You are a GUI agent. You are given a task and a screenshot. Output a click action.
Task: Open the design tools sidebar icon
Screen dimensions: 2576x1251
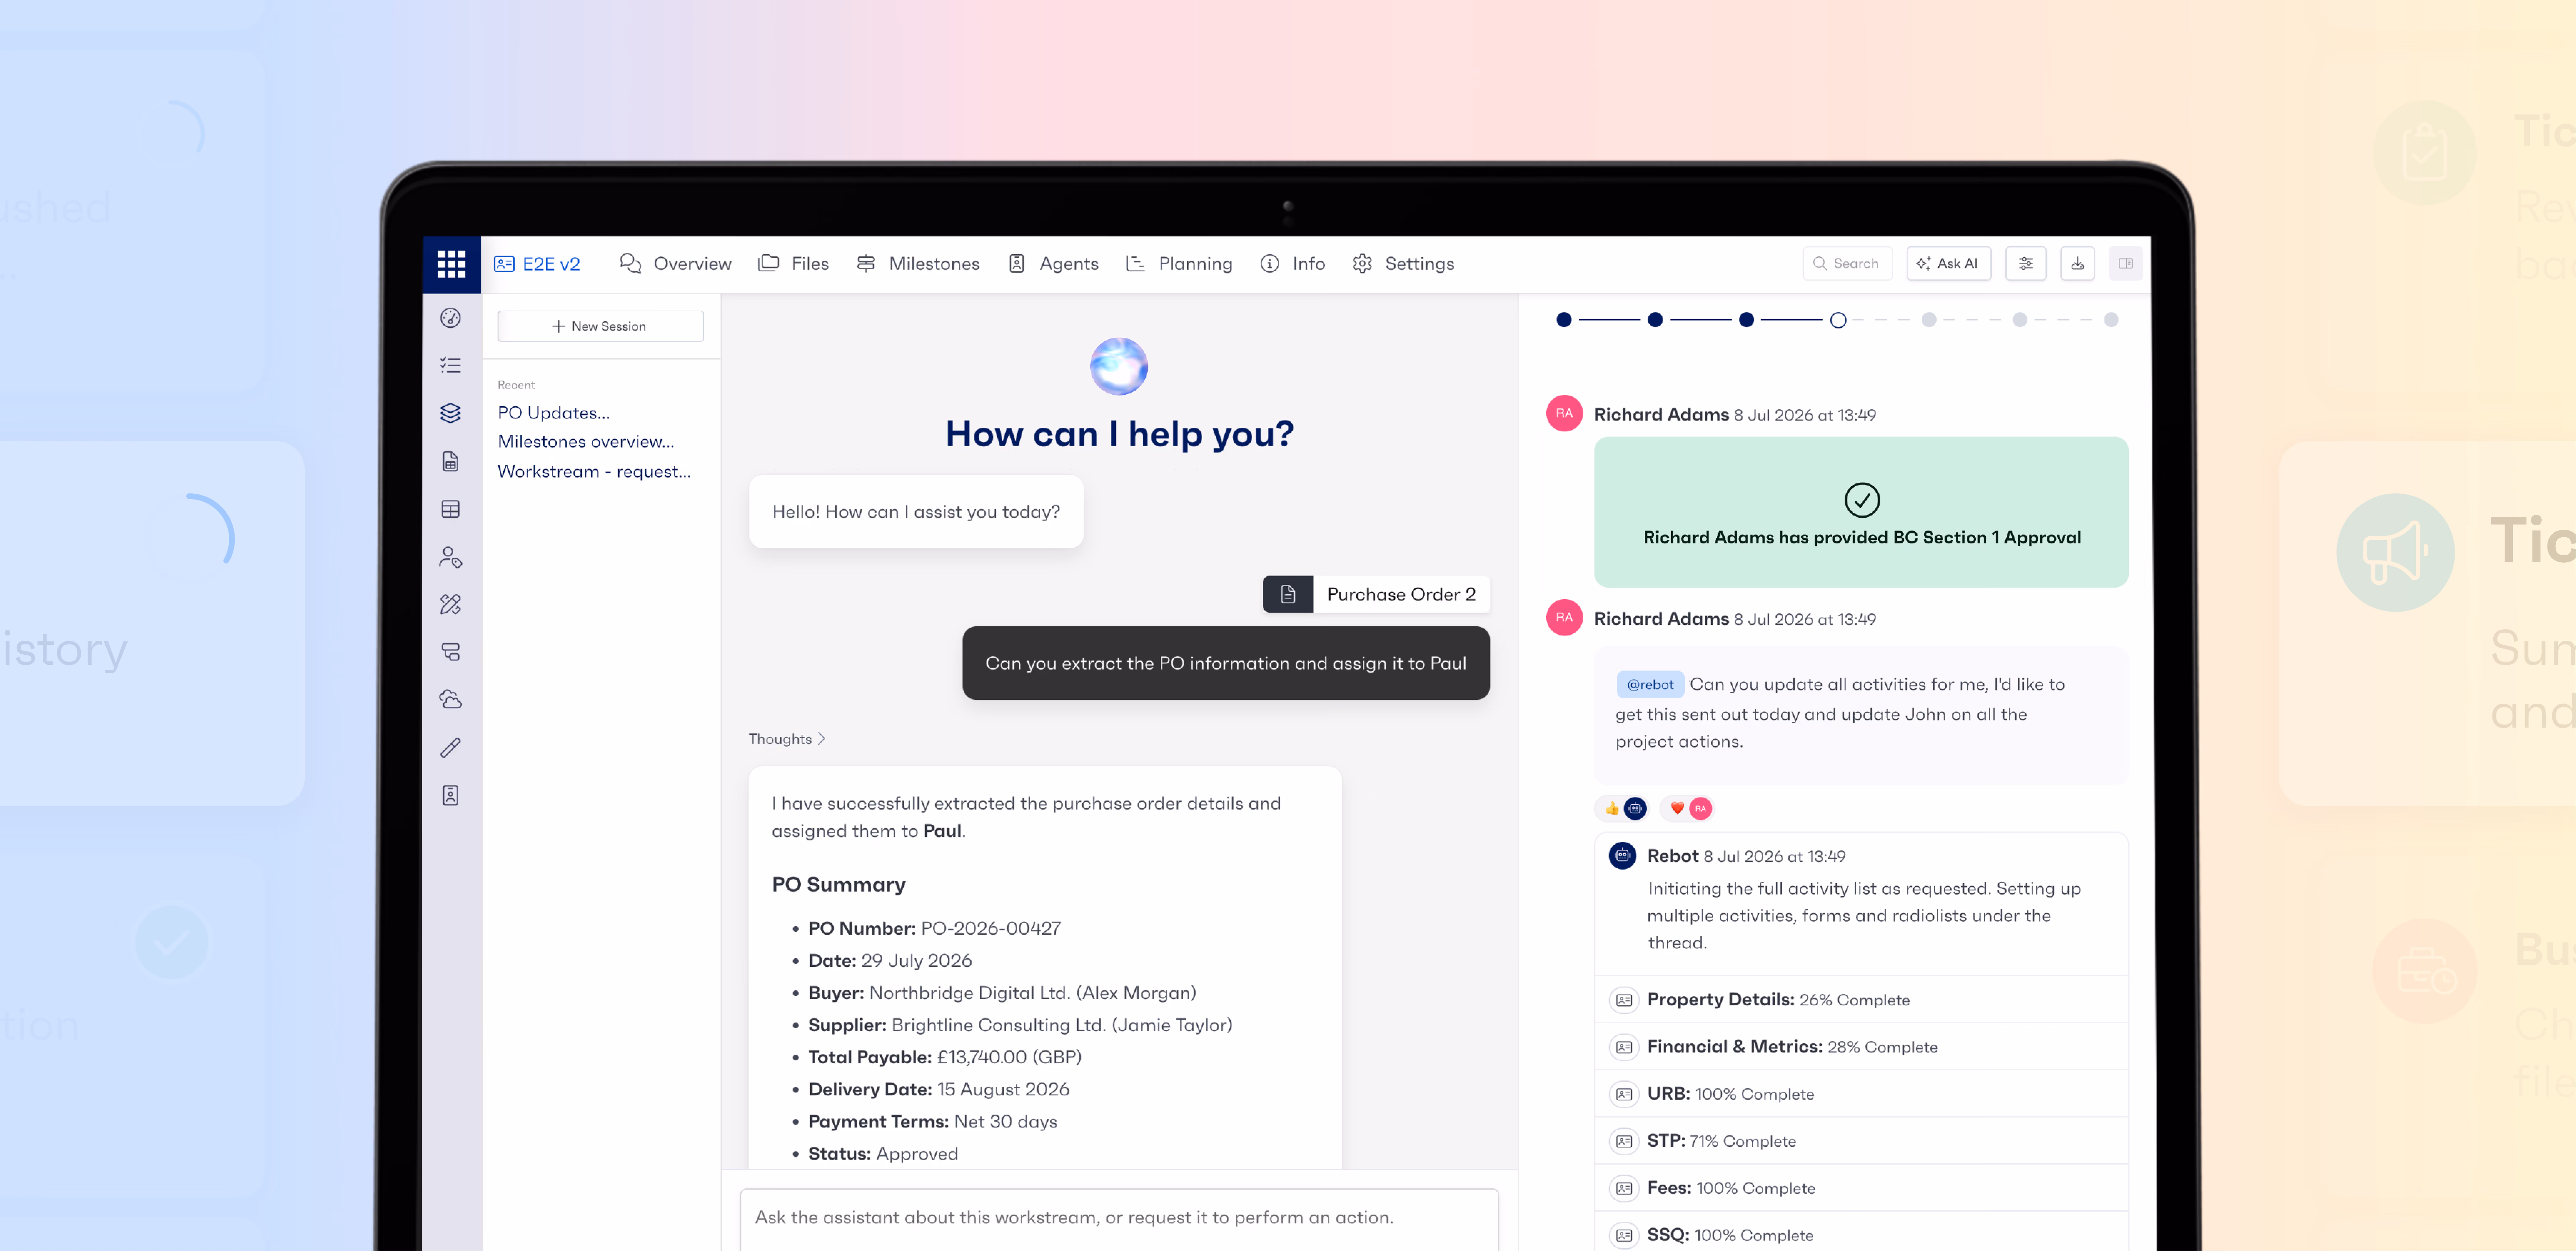[451, 604]
